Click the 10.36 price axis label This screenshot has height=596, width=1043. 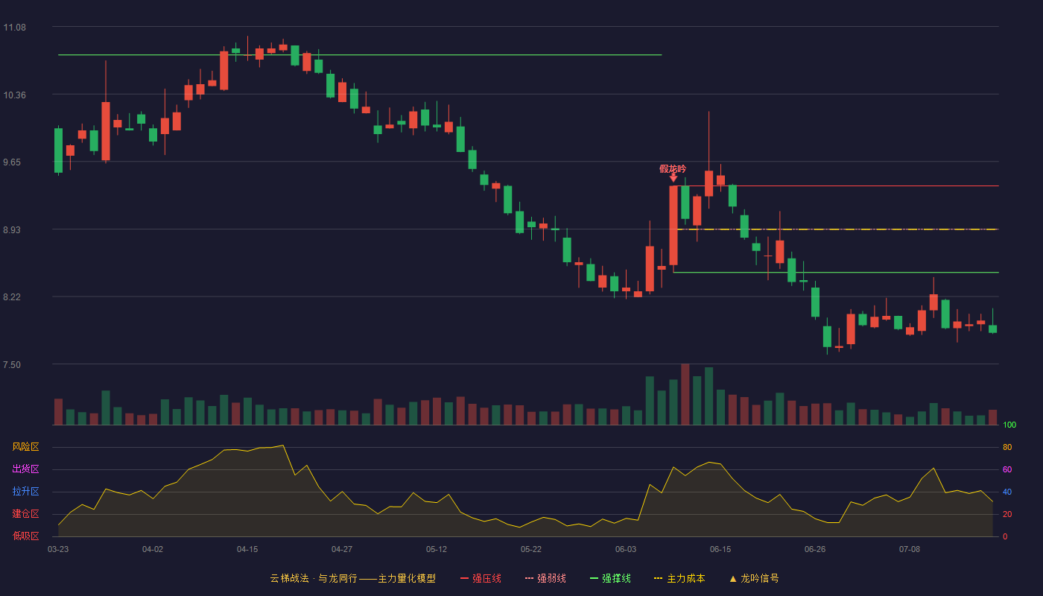pyautogui.click(x=14, y=95)
